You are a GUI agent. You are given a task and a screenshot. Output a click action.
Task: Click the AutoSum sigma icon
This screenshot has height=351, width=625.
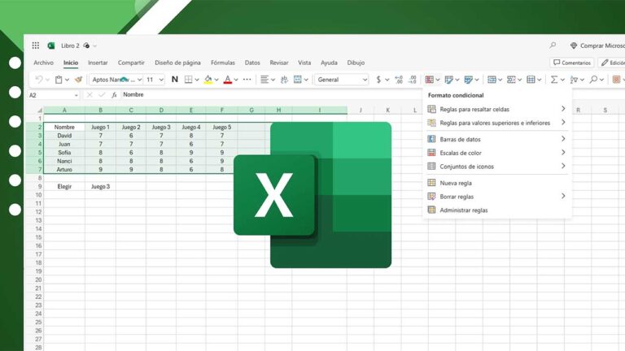(554, 80)
